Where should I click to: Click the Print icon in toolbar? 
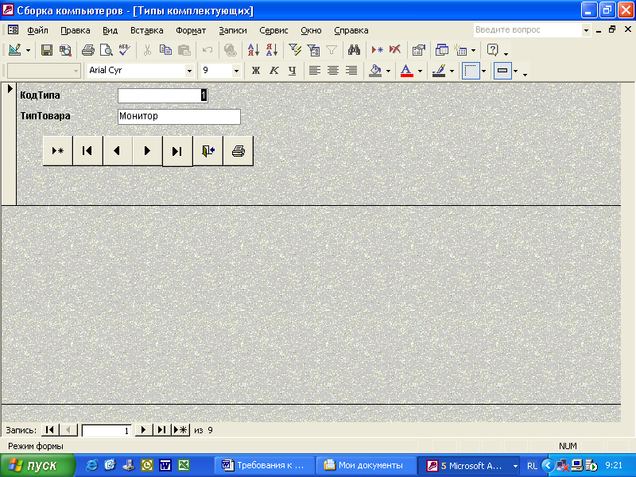click(88, 50)
